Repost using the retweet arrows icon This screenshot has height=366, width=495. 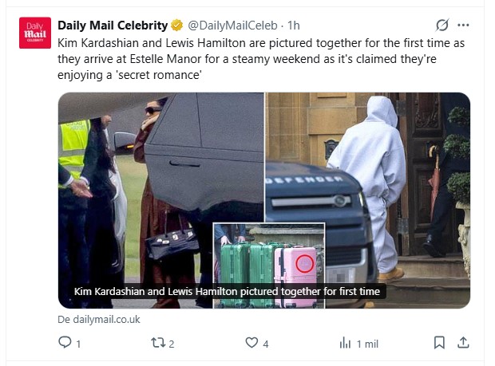click(x=158, y=343)
